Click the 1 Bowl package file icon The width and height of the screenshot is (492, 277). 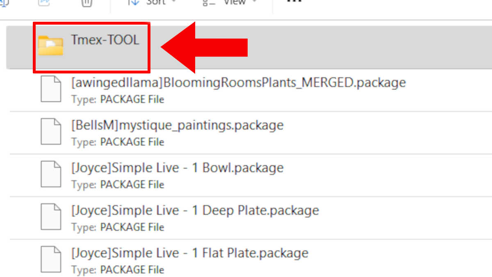click(50, 175)
